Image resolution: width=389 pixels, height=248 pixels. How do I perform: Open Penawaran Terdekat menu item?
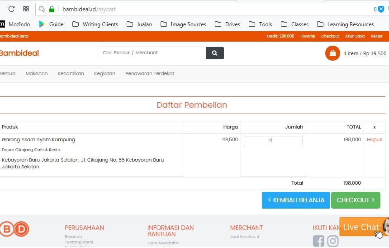(150, 73)
